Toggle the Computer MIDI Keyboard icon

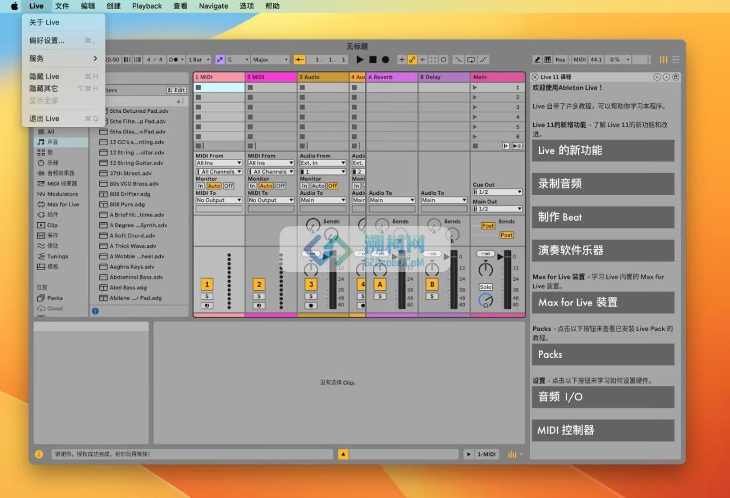pos(547,59)
